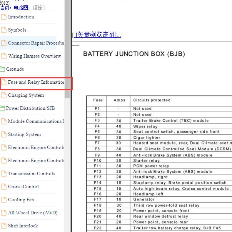Click the Headlamp left cell

[x=149, y=194]
